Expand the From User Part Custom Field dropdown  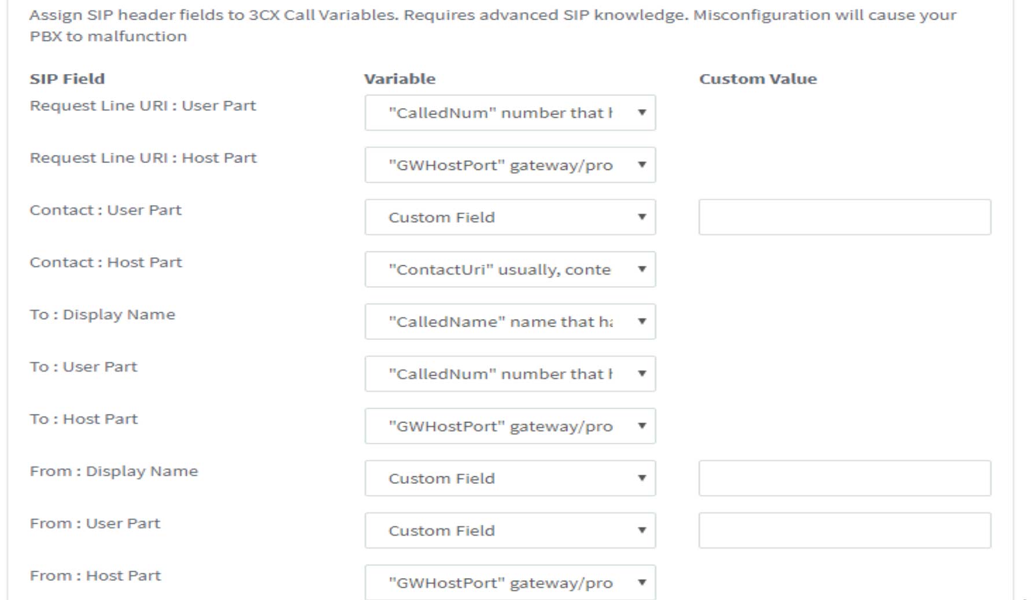click(x=509, y=530)
